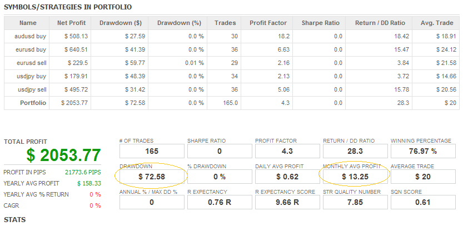Click the usdjpy sell strategy name
The height and width of the screenshot is (226, 463).
(x=27, y=89)
